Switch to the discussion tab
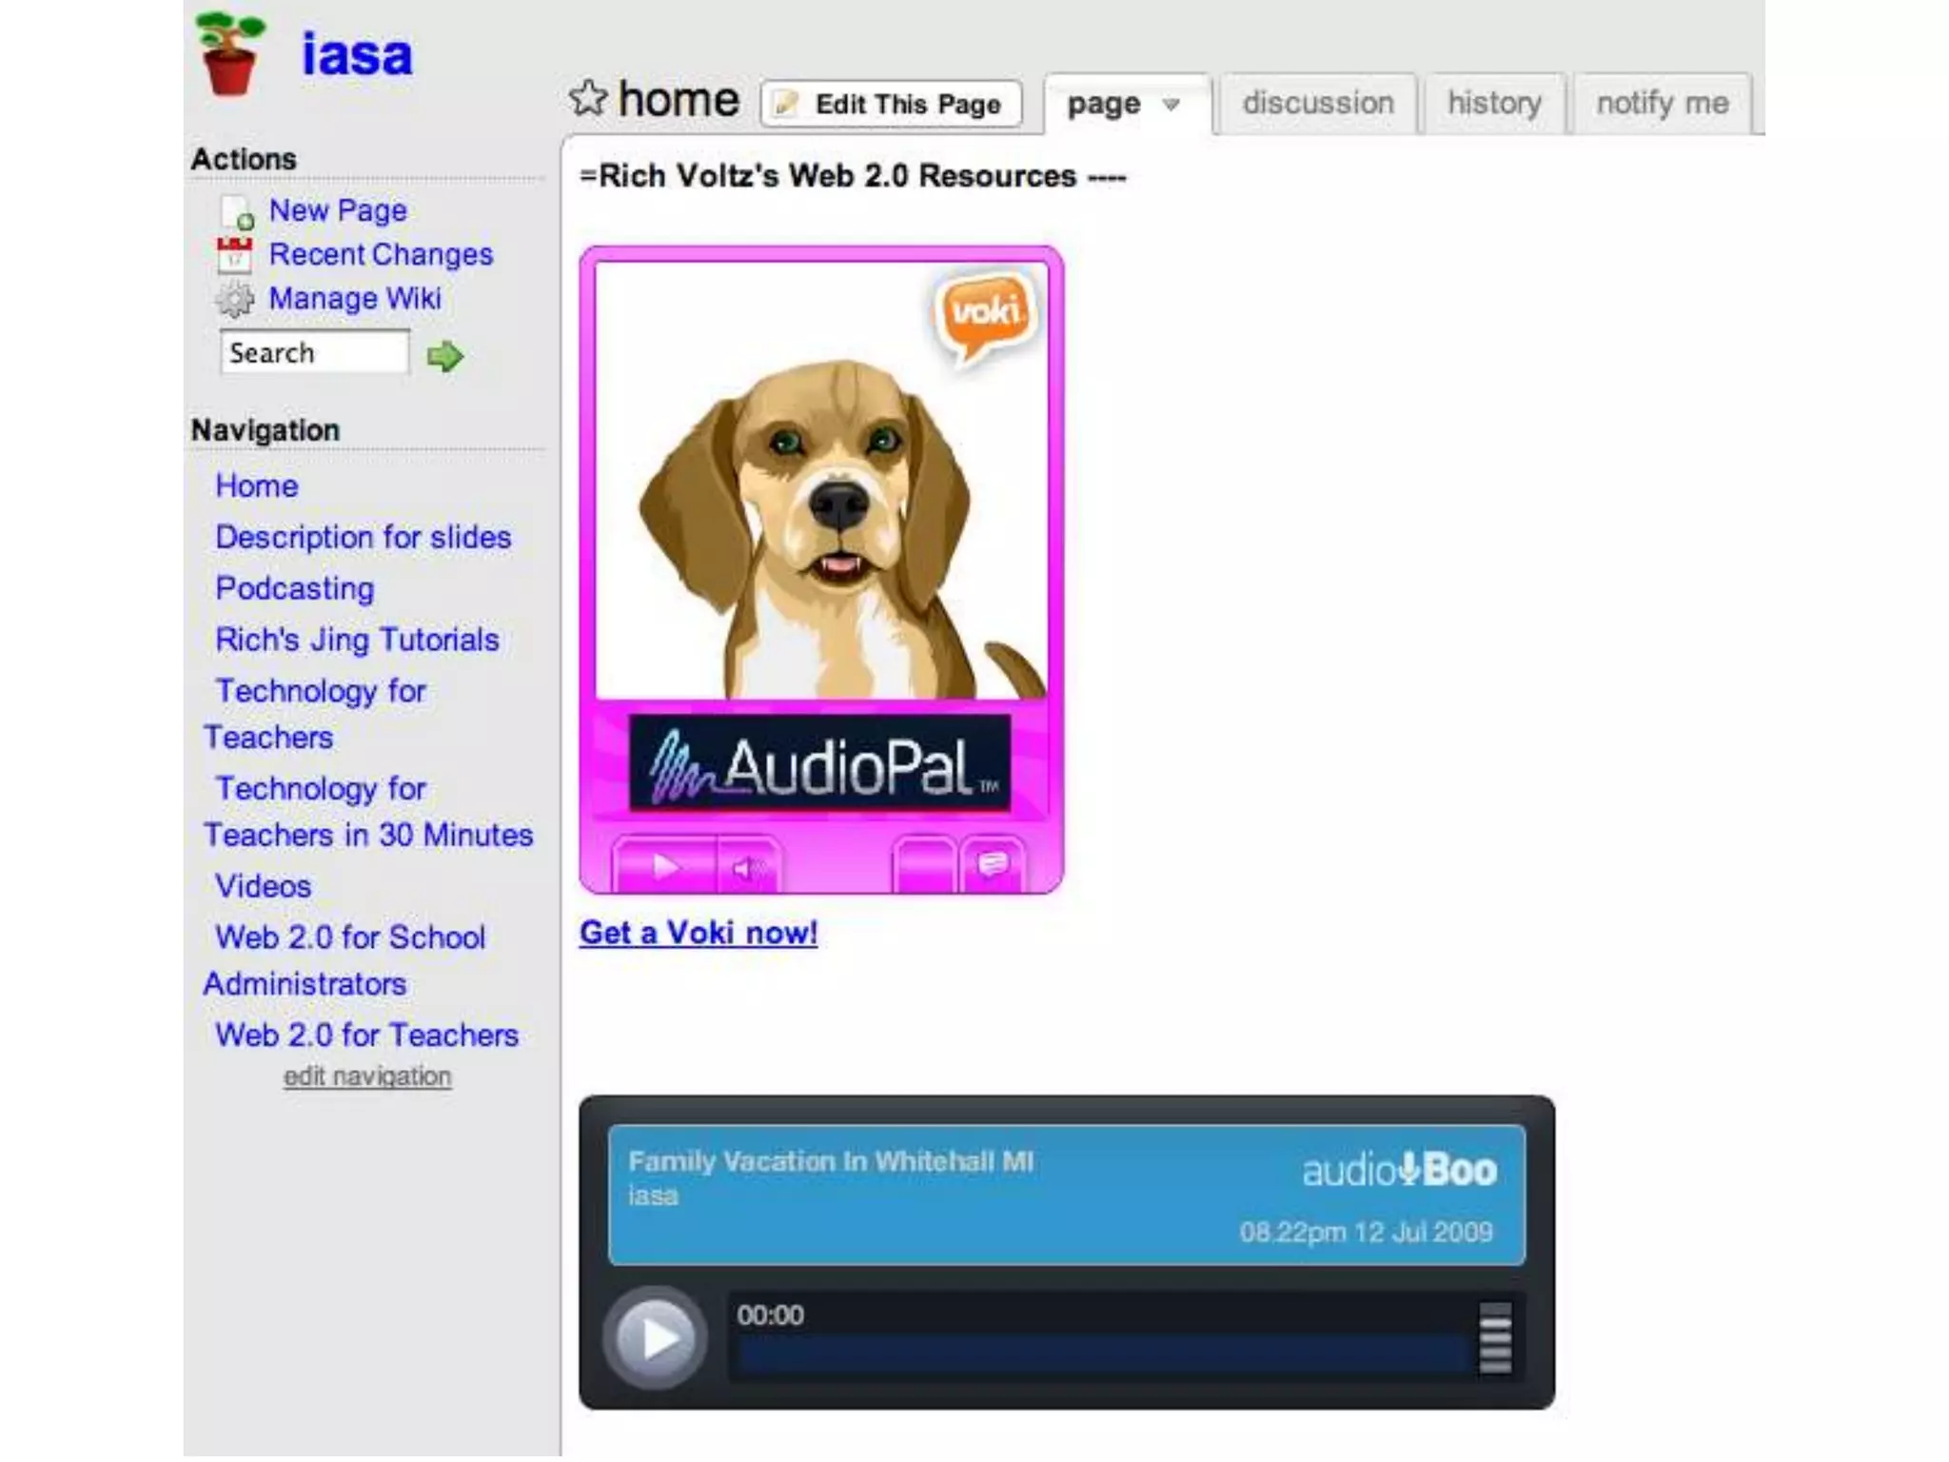The height and width of the screenshot is (1462, 1949). 1318,103
